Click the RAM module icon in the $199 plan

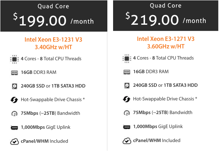(x=14, y=72)
